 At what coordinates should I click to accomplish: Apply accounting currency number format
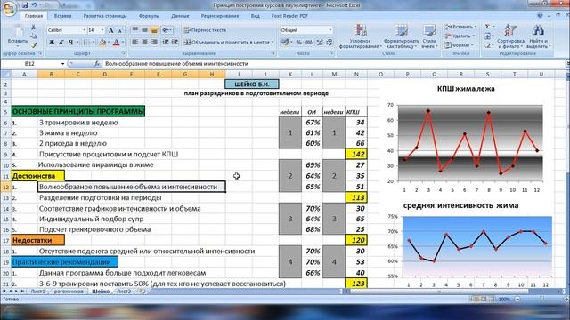pyautogui.click(x=285, y=43)
